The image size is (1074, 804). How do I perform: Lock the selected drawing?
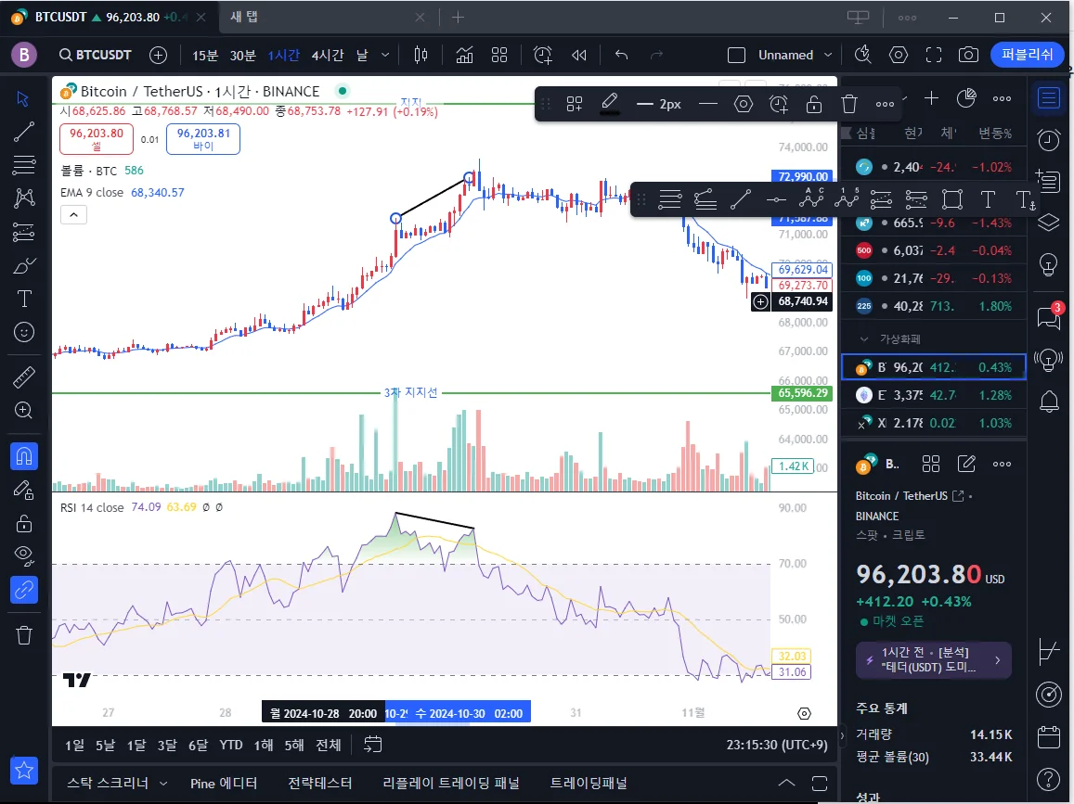click(814, 104)
